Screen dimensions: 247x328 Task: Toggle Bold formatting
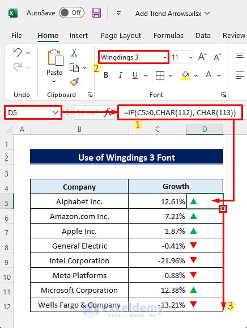pos(106,75)
